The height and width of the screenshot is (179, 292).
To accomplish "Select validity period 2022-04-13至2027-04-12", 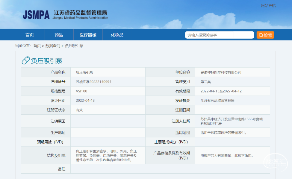I will pyautogui.click(x=221, y=91).
